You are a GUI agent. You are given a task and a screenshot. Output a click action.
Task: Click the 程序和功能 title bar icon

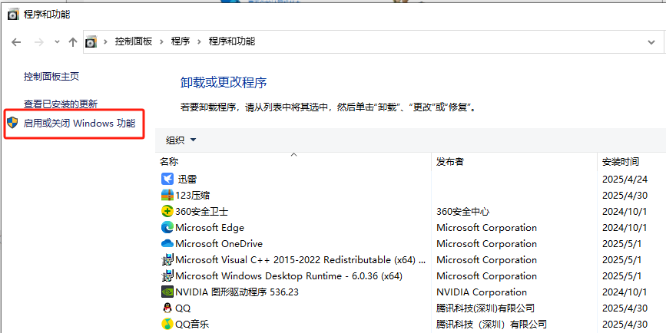click(13, 15)
